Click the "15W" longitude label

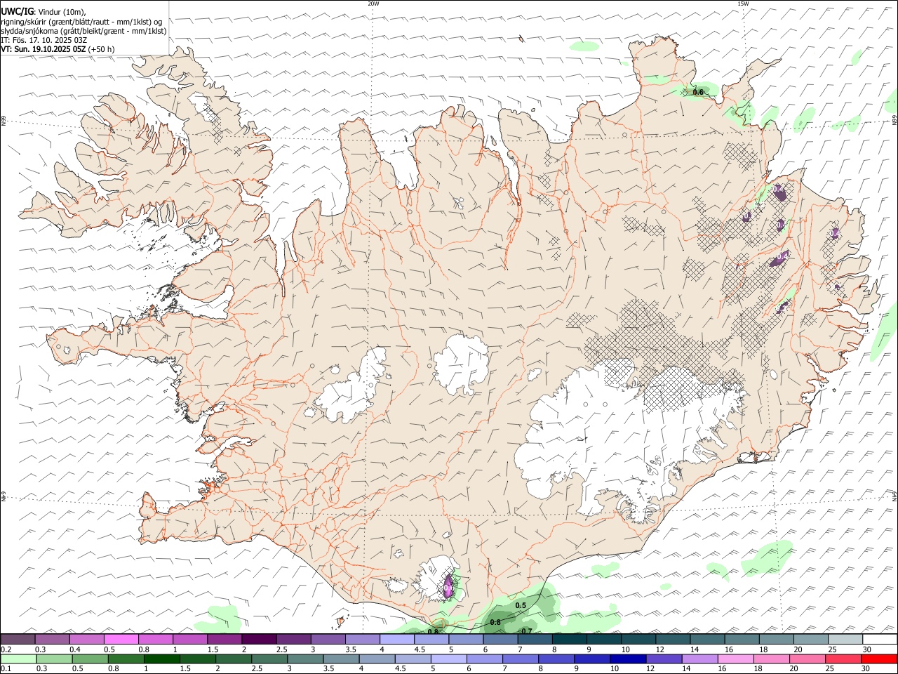point(743,4)
